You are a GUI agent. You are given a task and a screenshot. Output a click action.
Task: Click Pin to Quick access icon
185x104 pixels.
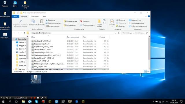[21, 21]
